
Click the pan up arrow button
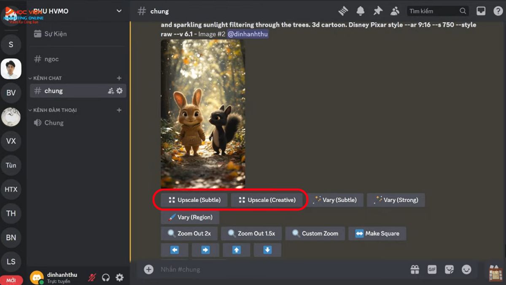[236, 250]
